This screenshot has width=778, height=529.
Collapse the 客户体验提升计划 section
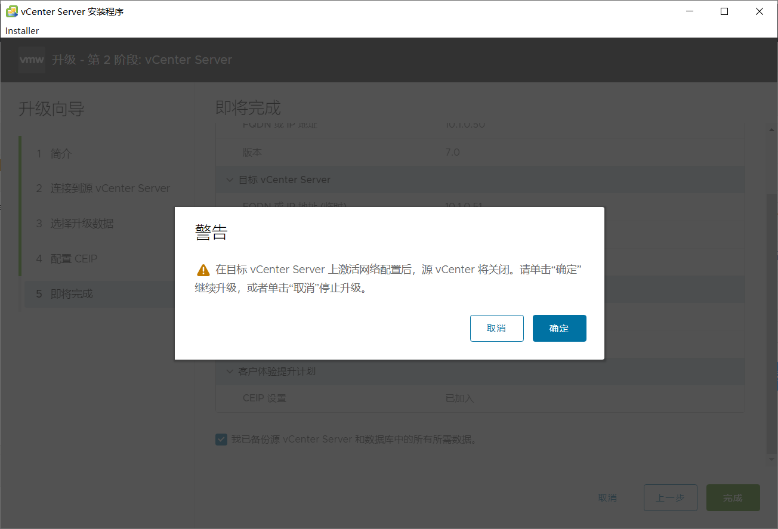click(x=230, y=371)
